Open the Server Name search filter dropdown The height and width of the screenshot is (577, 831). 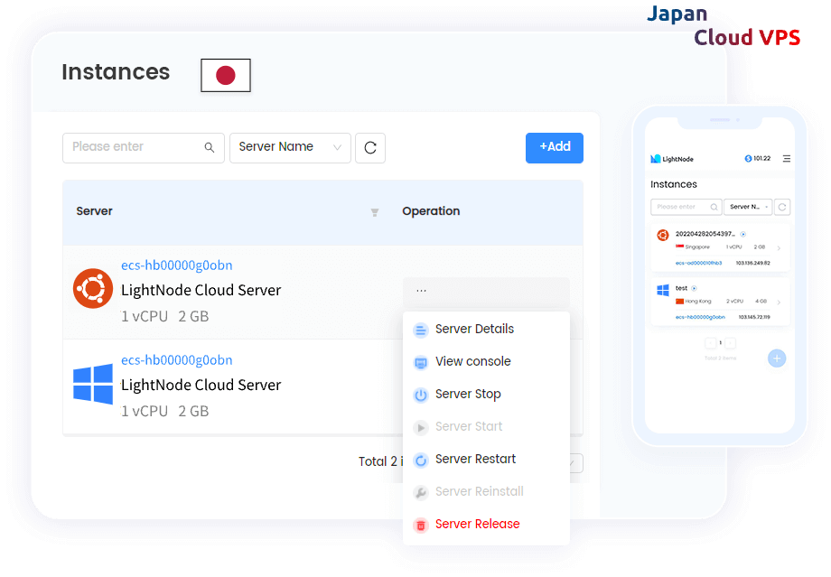click(290, 147)
